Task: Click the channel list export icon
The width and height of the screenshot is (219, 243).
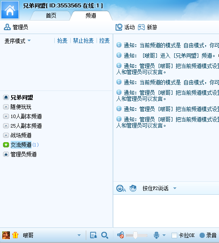Action: click(94, 235)
